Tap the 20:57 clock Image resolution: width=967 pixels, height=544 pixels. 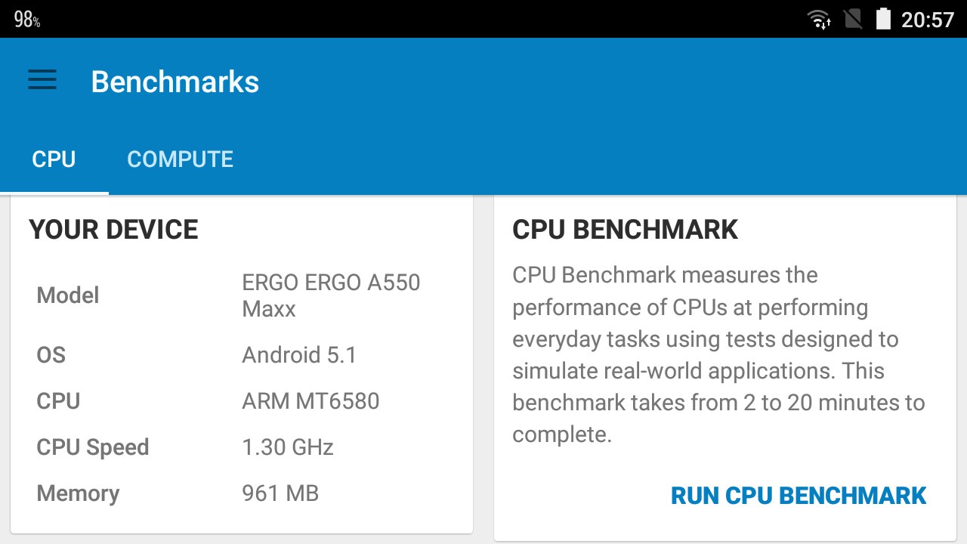tap(928, 20)
